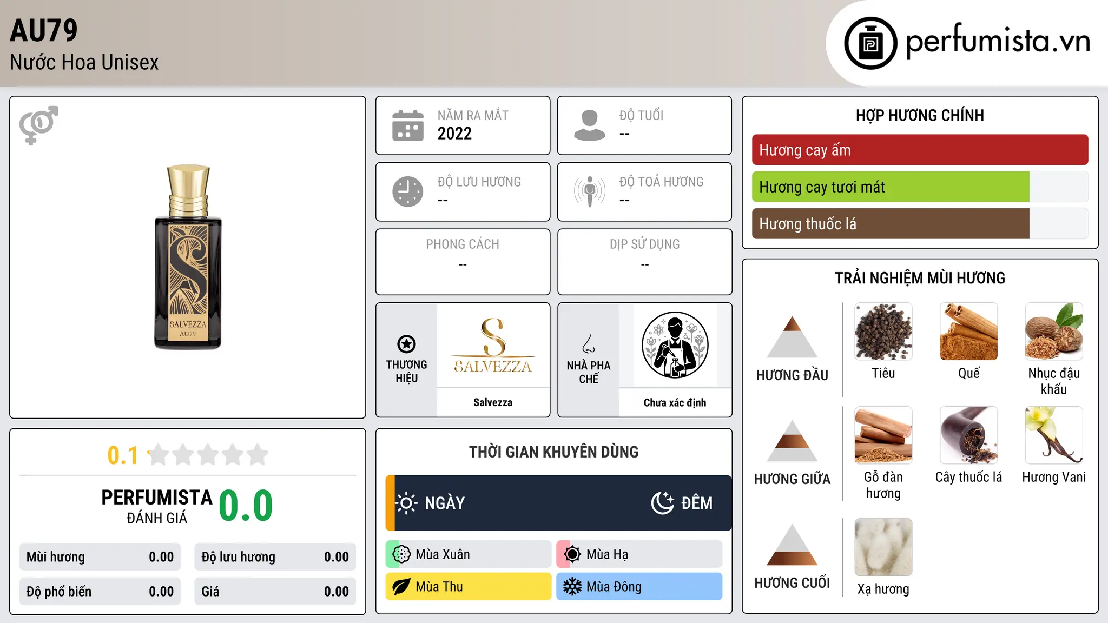Click the Độ lưu hương 0.00 score box
This screenshot has height=623, width=1108.
coord(275,557)
